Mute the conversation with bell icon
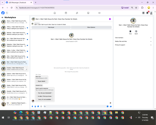Viewport: 156px width, 125px height. 130,31
